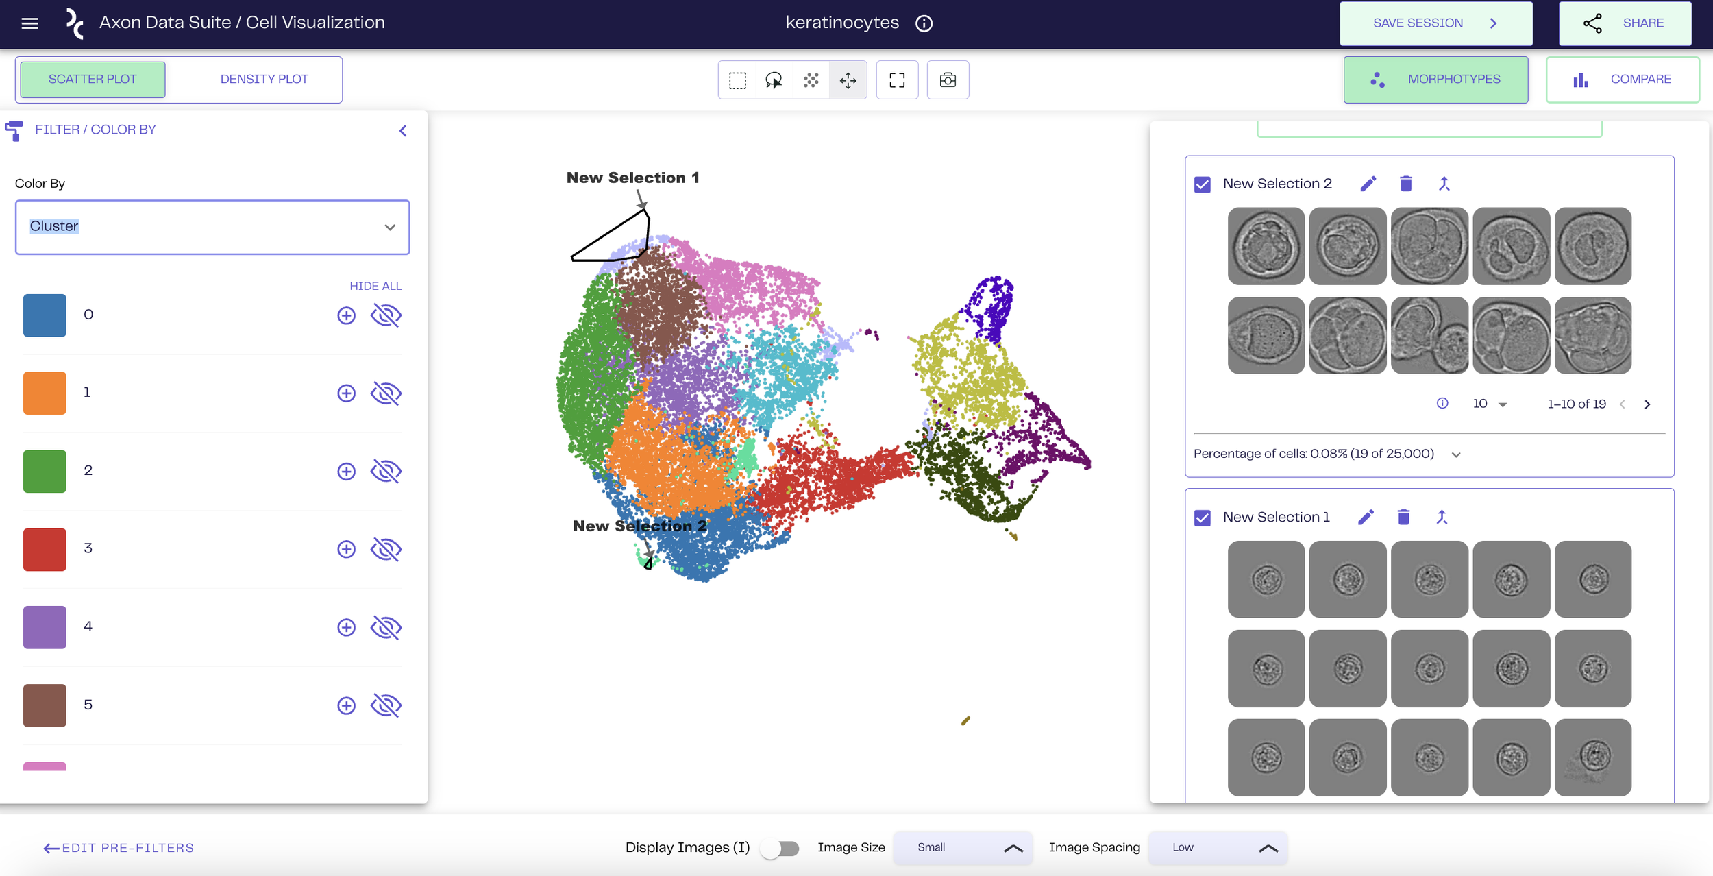Image resolution: width=1713 pixels, height=876 pixels.
Task: Edit New Selection 2 name pencil
Action: coord(1368,184)
